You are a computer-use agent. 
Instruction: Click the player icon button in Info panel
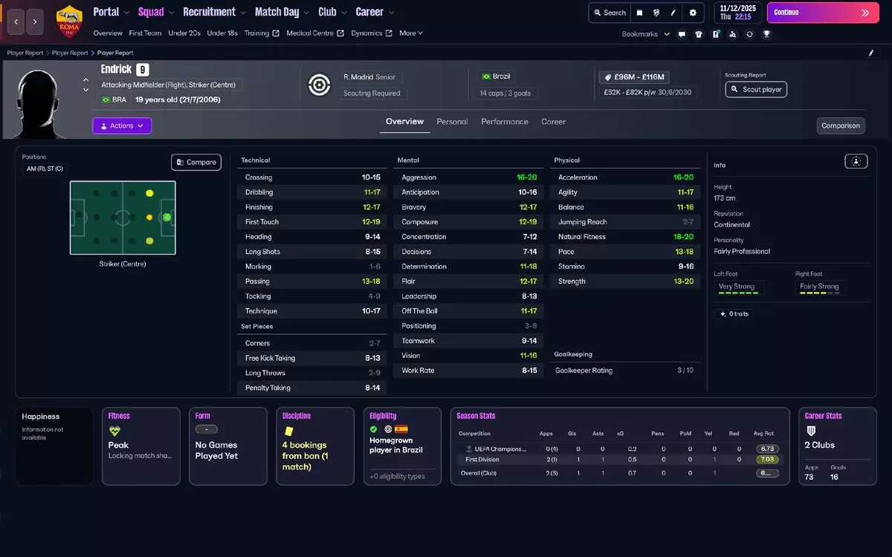pyautogui.click(x=856, y=161)
